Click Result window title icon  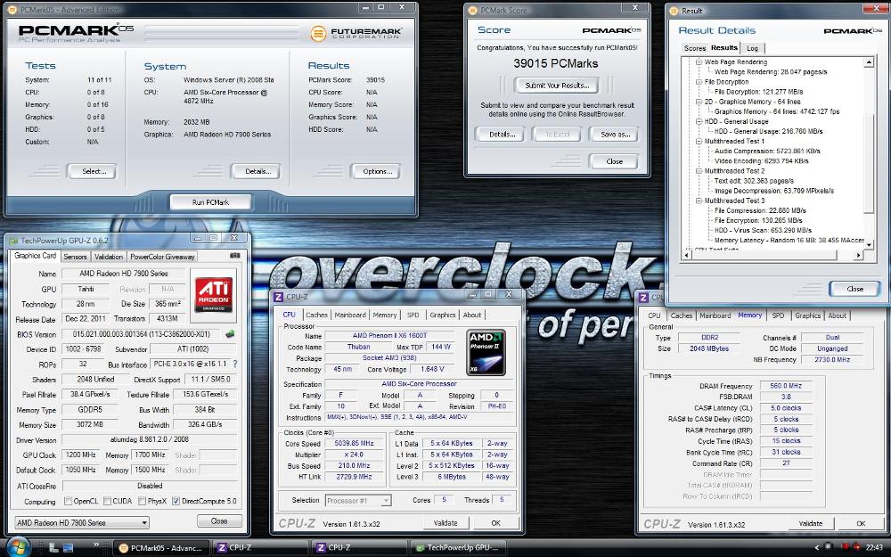[674, 10]
